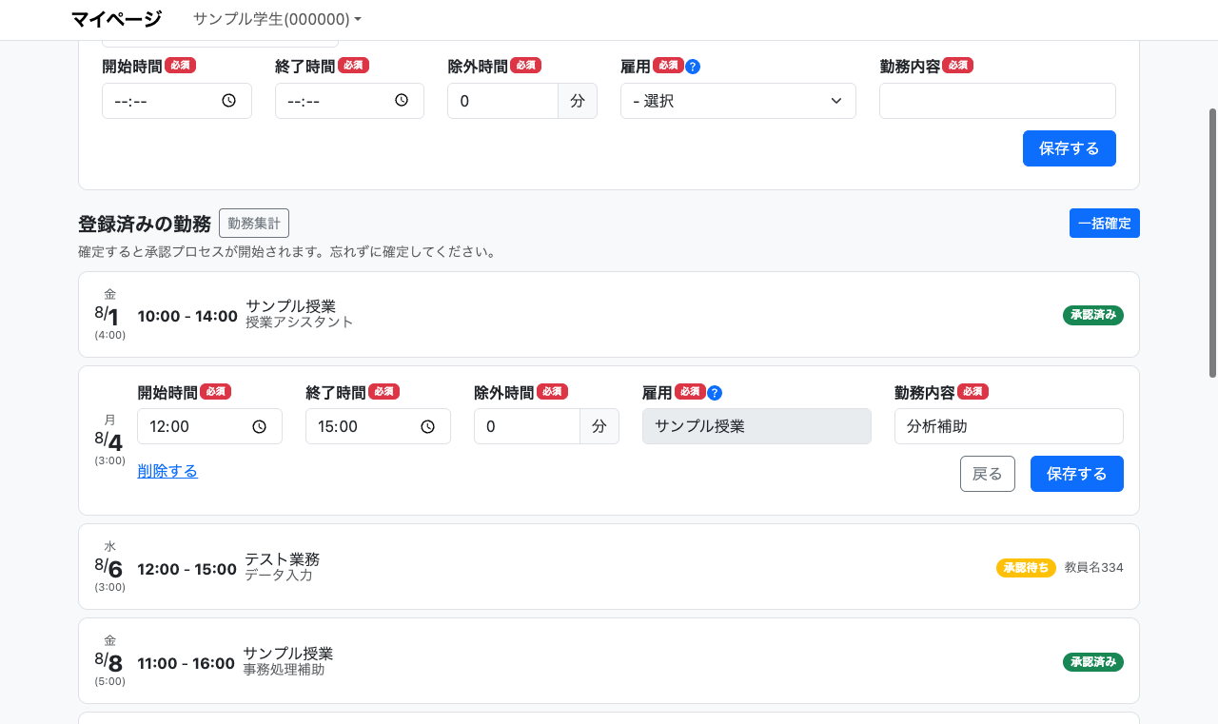Screen dimensions: 1218x724
Task: Focus top empty 開始時間 input
Action: [x=177, y=101]
